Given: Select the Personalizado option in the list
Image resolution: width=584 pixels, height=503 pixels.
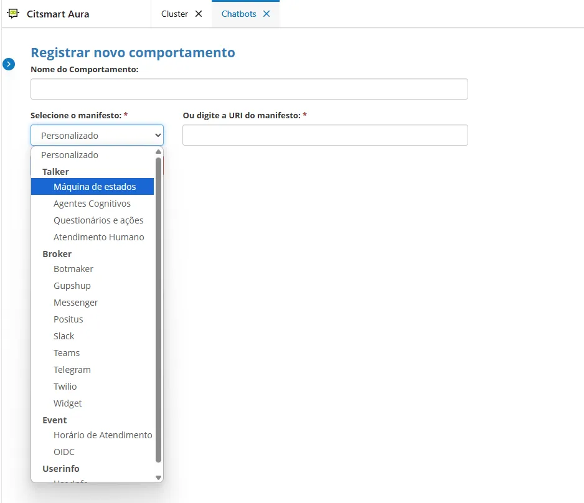Looking at the screenshot, I should point(92,155).
